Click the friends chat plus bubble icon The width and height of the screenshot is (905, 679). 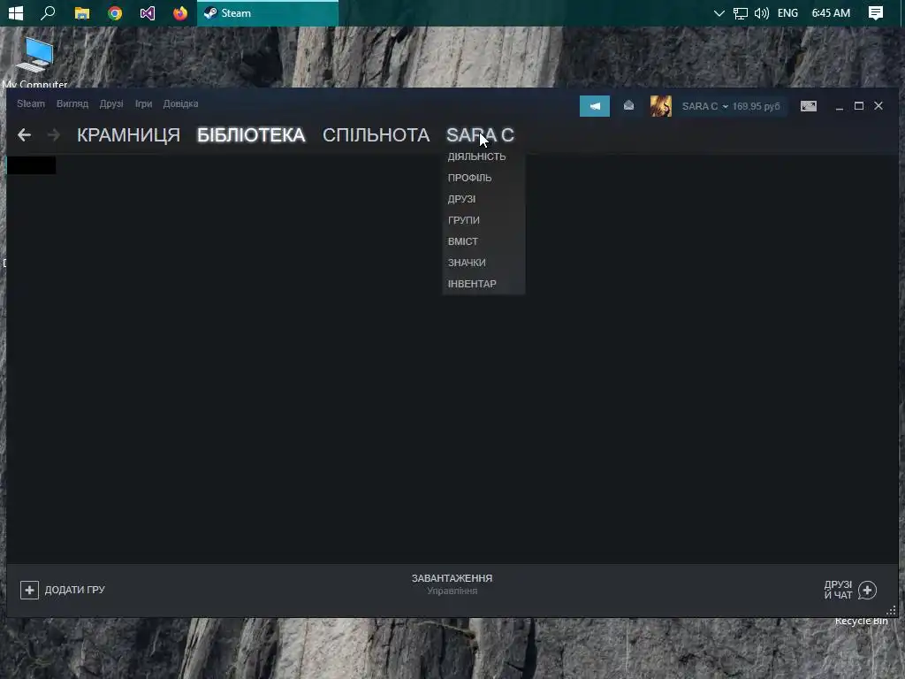pos(867,590)
